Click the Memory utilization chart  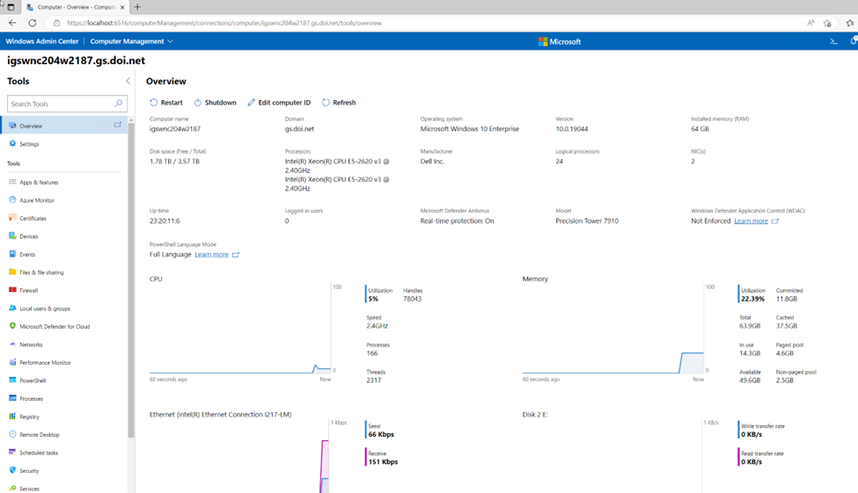point(612,329)
